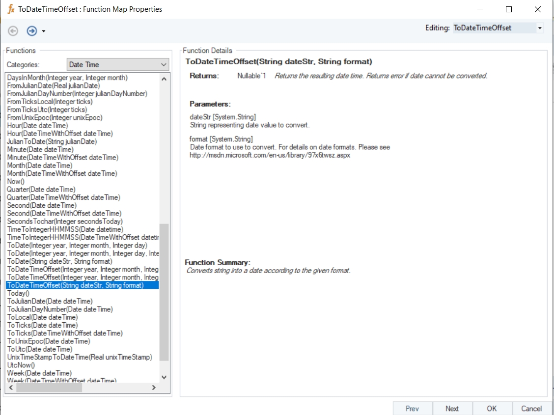Choose UtcNow() from the list
Screen dimensions: 554x415
coord(21,365)
